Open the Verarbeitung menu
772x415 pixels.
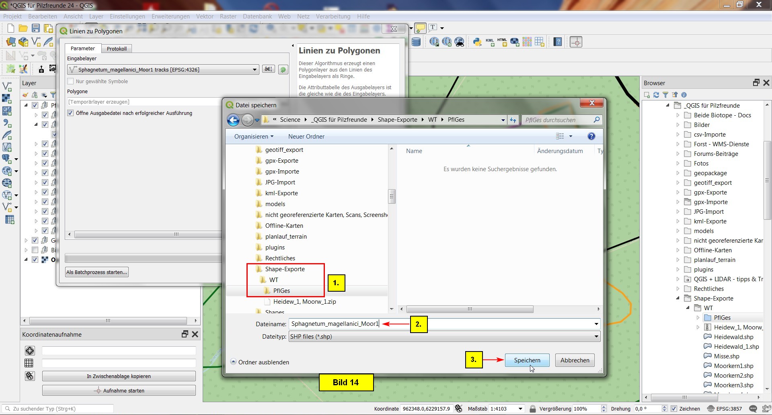tap(333, 16)
